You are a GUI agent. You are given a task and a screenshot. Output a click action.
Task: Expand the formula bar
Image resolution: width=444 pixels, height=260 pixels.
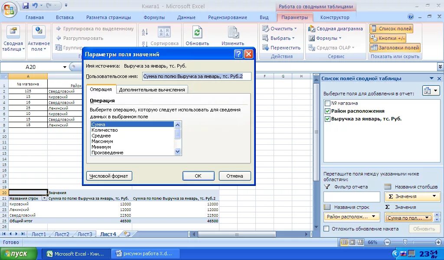click(440, 67)
